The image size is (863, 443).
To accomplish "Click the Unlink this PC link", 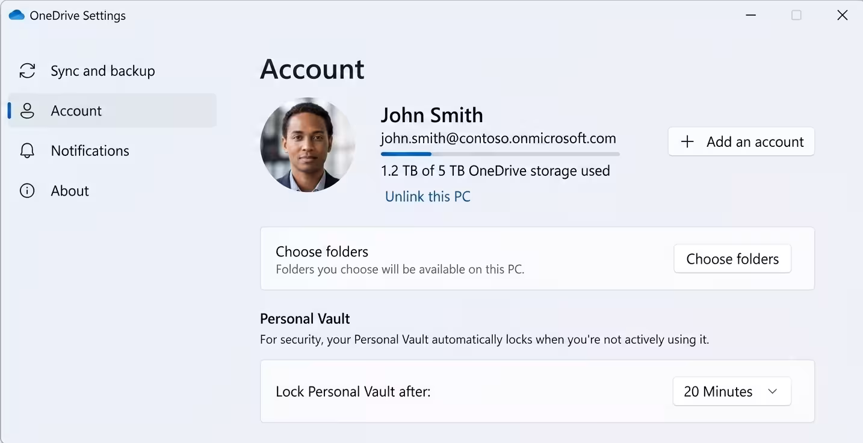I will click(x=428, y=197).
